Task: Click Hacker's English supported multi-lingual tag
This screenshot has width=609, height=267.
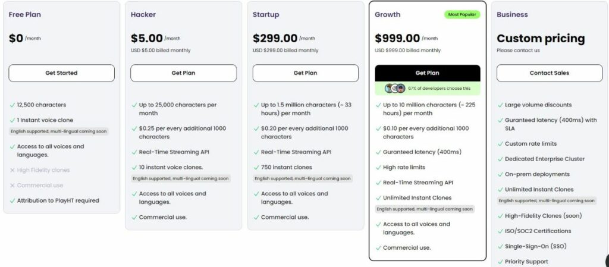Action: pyautogui.click(x=181, y=178)
